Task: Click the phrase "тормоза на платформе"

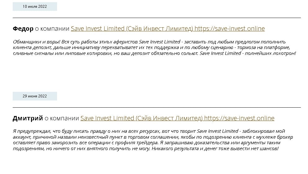Action: tap(266, 47)
